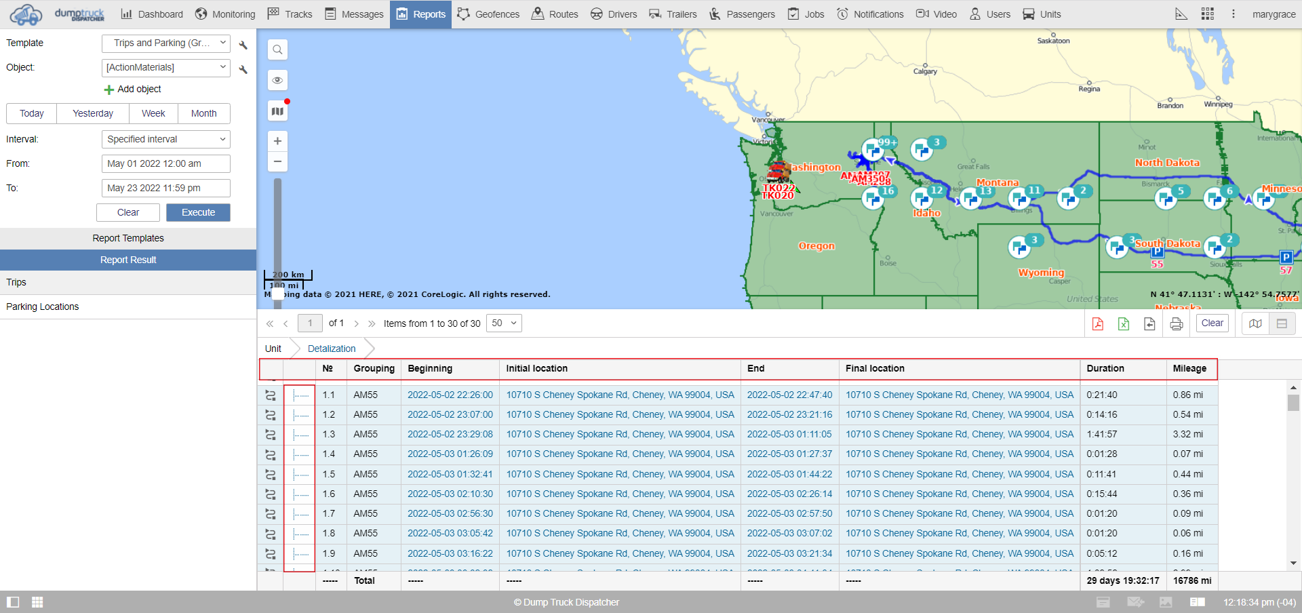
Task: Open the Template dropdown
Action: [165, 43]
